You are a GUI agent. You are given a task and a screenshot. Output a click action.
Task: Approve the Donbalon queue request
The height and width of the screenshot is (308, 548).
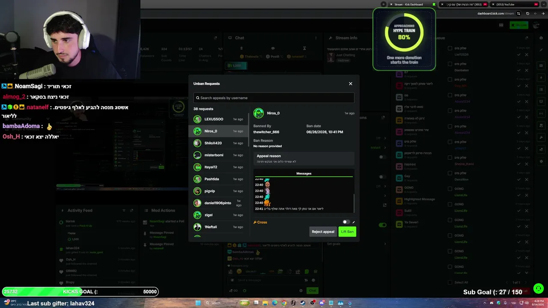pyautogui.click(x=519, y=70)
